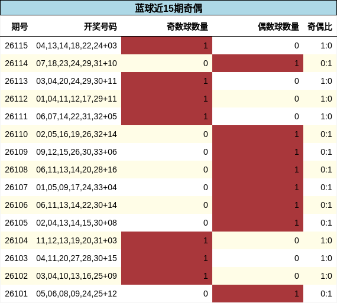Viewport: 337px width, 303px height.
Task: Click red even-count cell in row 26107
Action: pyautogui.click(x=258, y=187)
